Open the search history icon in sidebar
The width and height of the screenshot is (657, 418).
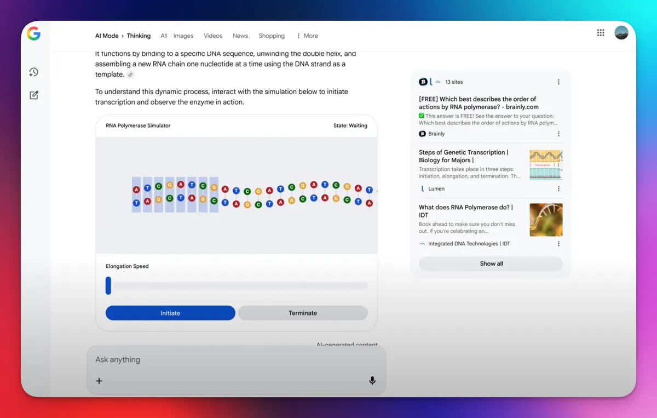34,72
